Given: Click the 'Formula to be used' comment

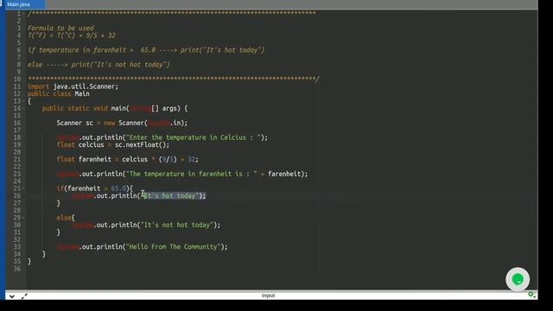Looking at the screenshot, I should [60, 29].
